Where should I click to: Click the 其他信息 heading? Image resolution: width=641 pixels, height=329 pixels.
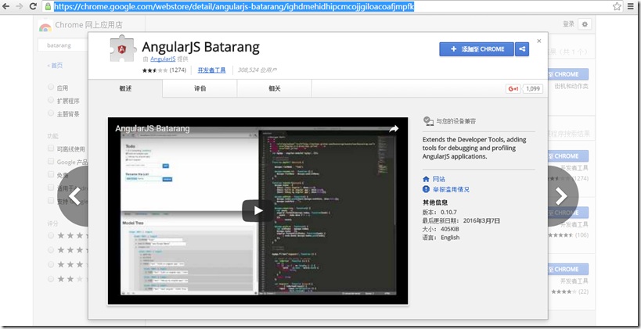coord(435,202)
